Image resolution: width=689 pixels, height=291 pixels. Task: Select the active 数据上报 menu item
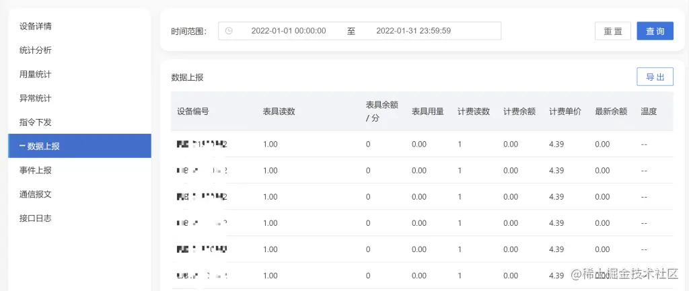79,146
